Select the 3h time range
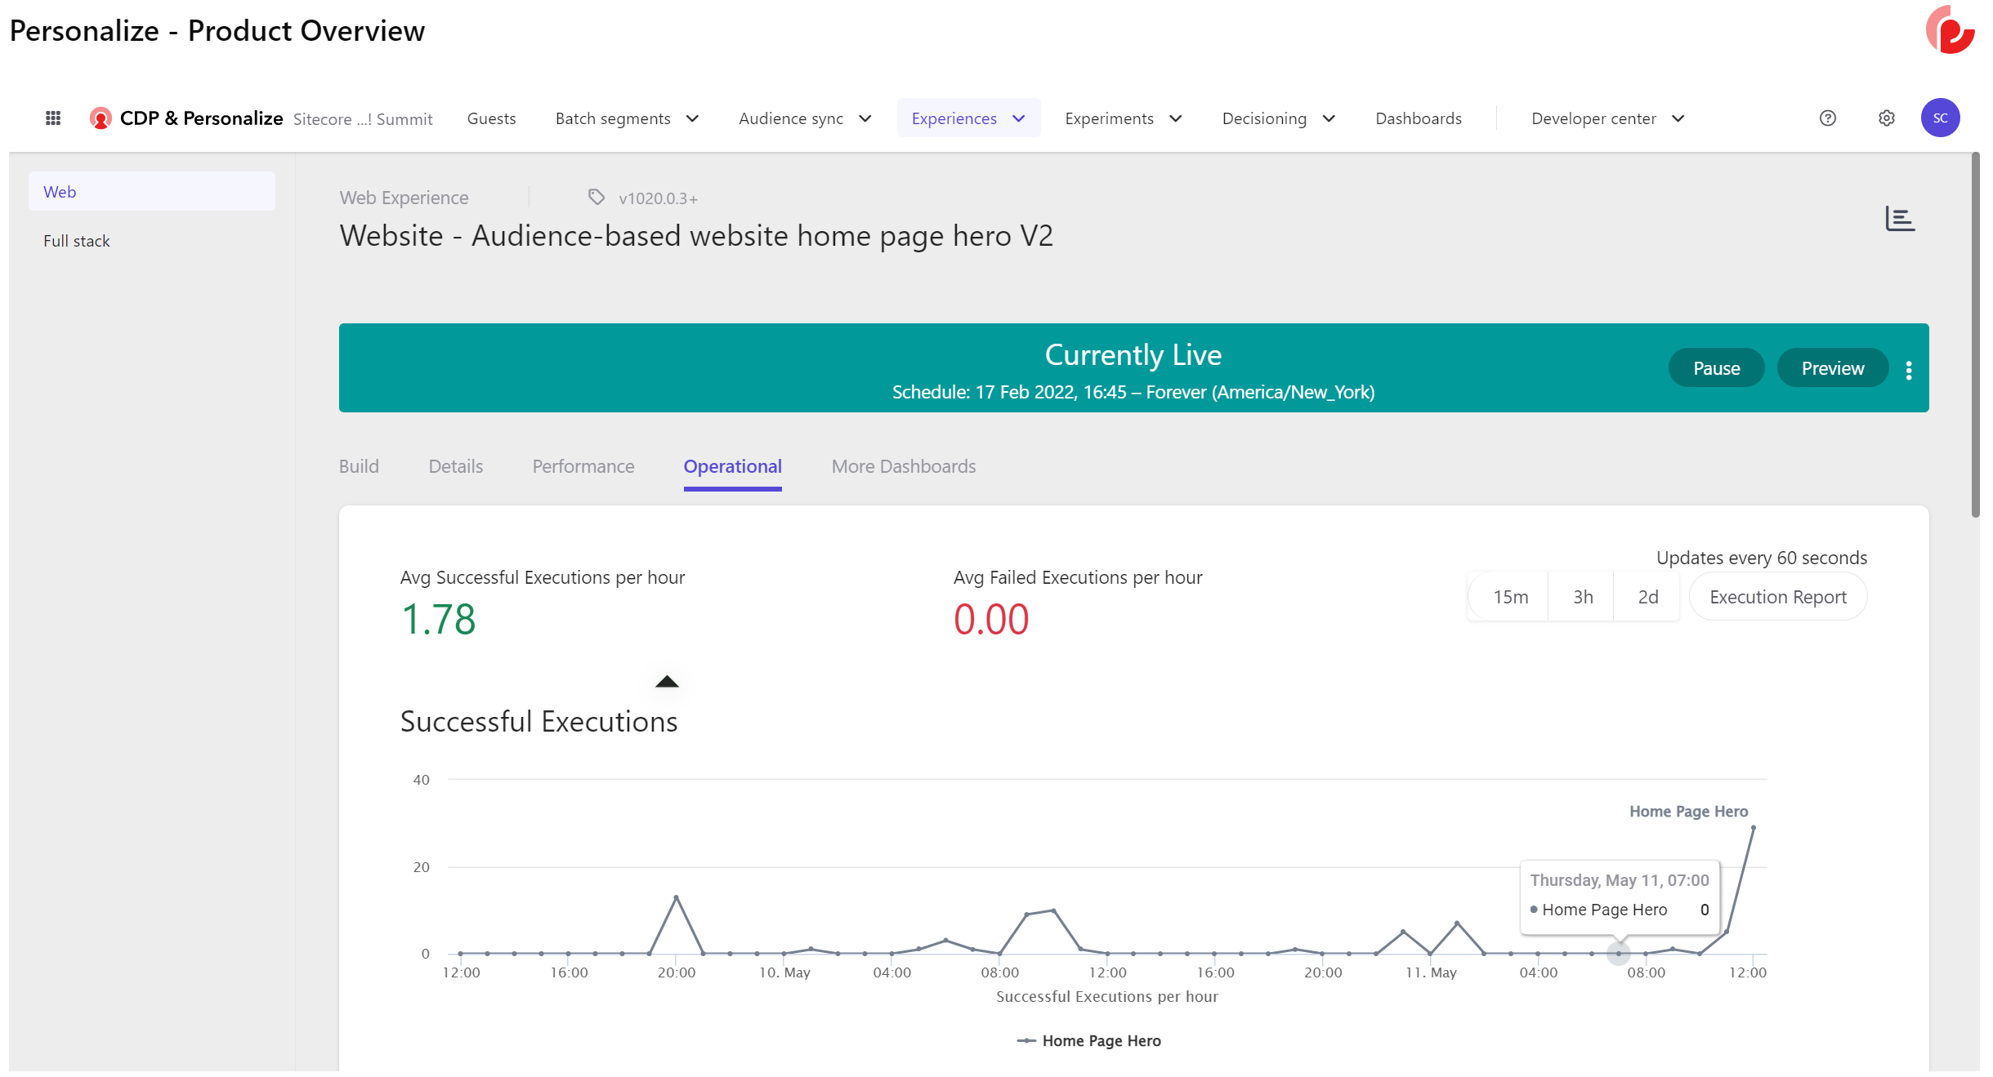This screenshot has width=1993, height=1077. coord(1583,597)
